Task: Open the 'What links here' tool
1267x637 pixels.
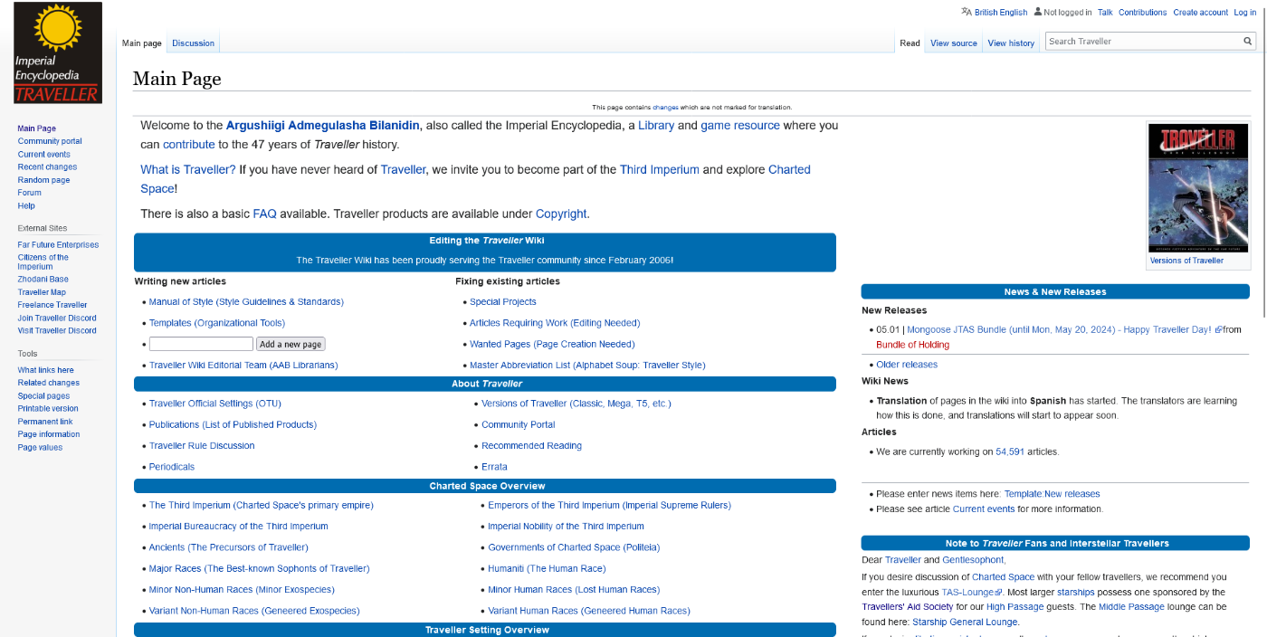Action: (45, 370)
